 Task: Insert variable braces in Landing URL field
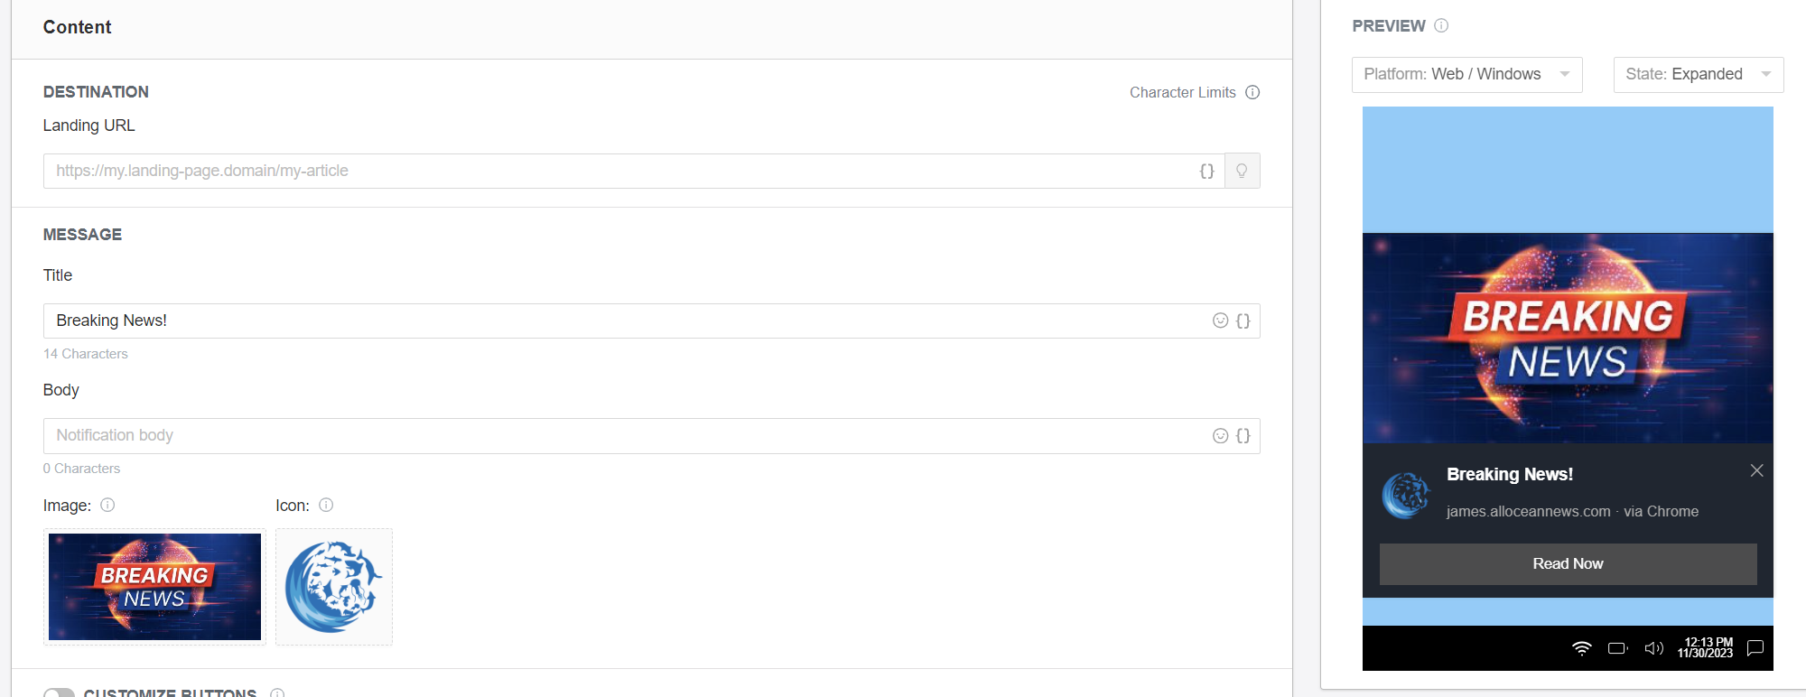point(1206,171)
